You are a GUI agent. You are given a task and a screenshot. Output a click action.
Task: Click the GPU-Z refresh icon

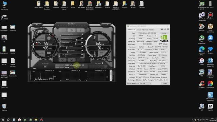point(165,29)
